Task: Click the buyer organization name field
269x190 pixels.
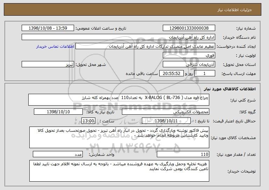Action: coord(118,37)
